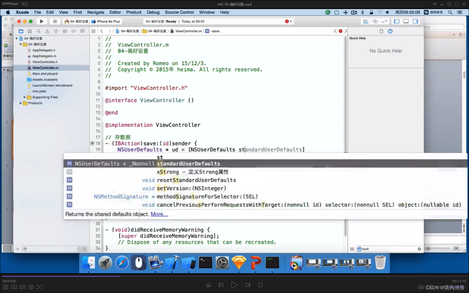Expand the Products group
This screenshot has width=469, height=293.
pyautogui.click(x=21, y=103)
